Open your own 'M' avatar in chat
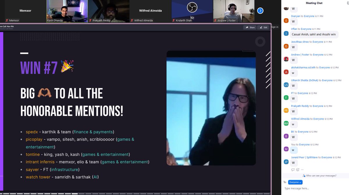The height and width of the screenshot is (195, 349). coord(286,149)
